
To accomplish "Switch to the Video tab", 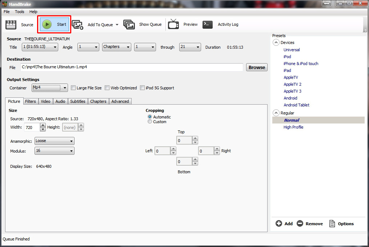I will [x=45, y=101].
